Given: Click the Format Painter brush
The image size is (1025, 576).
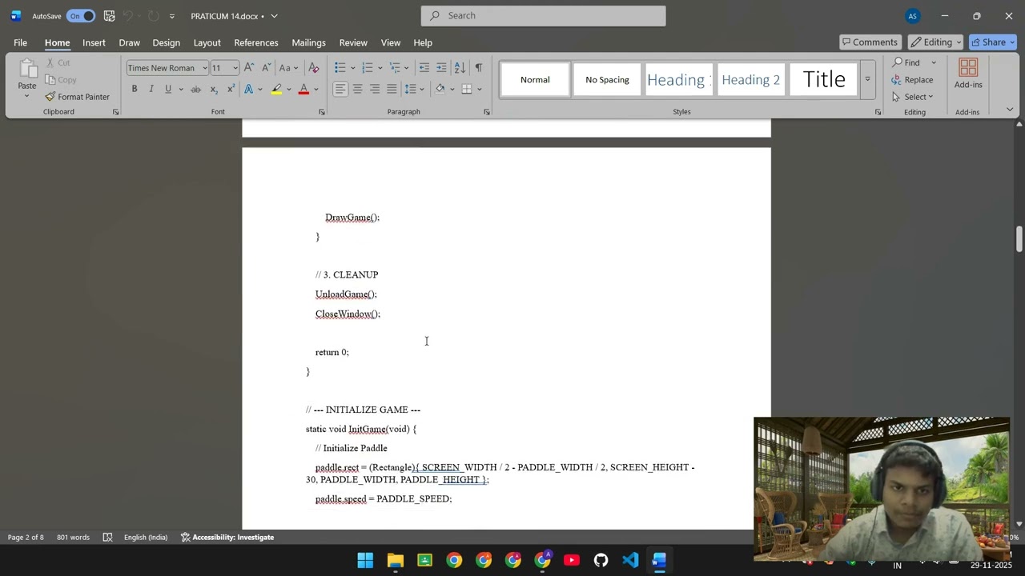Looking at the screenshot, I should pos(77,97).
